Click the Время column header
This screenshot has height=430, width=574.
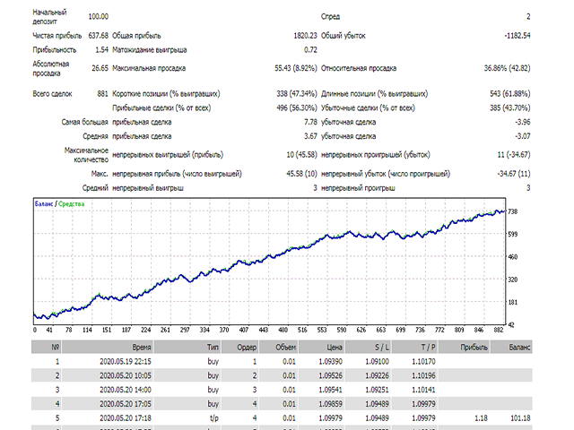[138, 344]
